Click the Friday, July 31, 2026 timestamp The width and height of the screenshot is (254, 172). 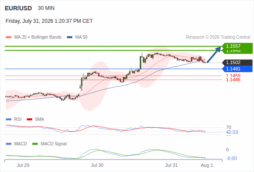pos(49,21)
